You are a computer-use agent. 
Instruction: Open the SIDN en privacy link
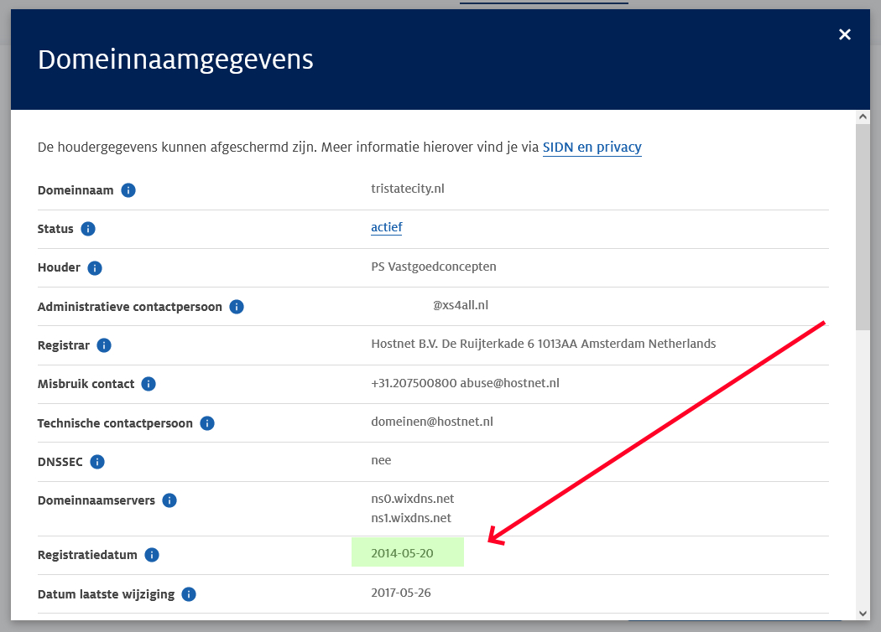tap(592, 147)
